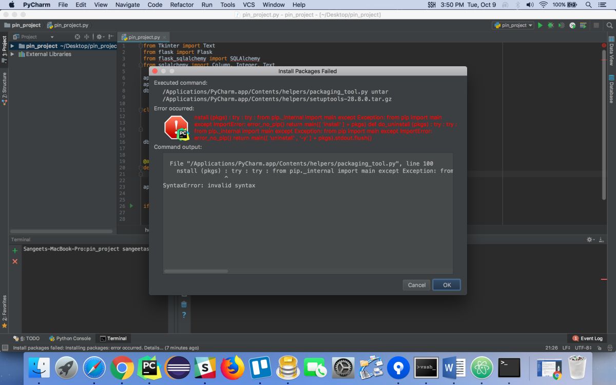Click green run gutter arrow at line 26
616x385 pixels.
coord(131,206)
